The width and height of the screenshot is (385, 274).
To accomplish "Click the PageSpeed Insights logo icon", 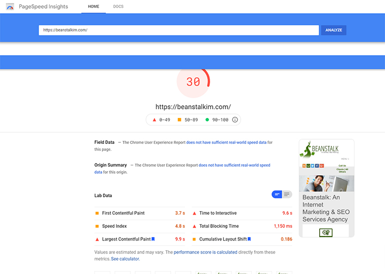I will [x=10, y=7].
